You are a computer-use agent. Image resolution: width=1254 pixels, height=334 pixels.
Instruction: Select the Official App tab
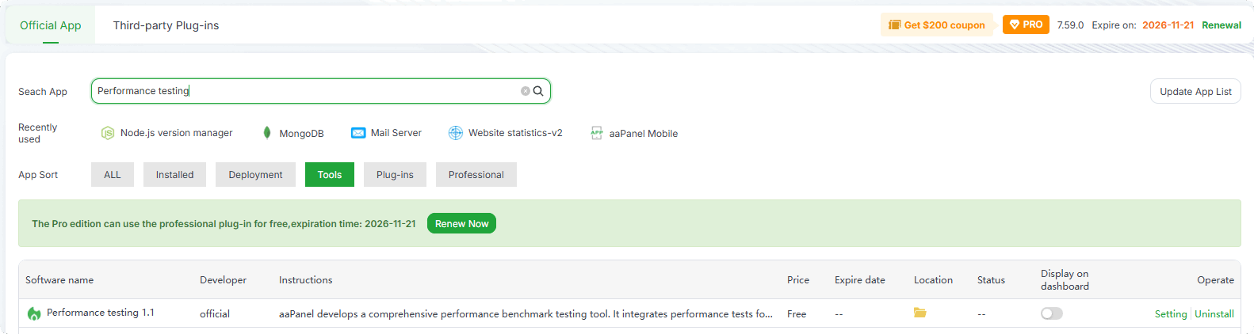51,25
